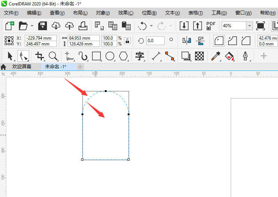Select the Polygon tool
The image size is (278, 197).
123,56
